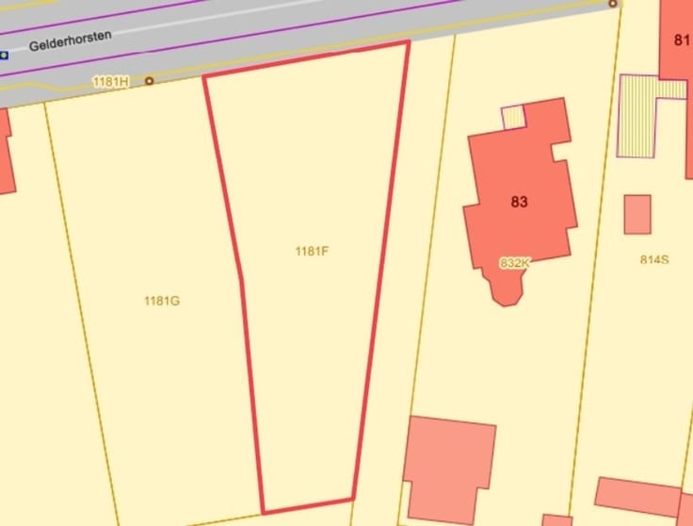
Task: Click the parcel label 1181G
Action: pyautogui.click(x=162, y=301)
